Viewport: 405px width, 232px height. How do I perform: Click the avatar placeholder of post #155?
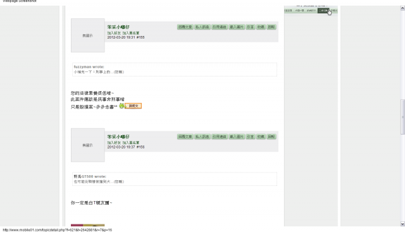[x=88, y=35]
